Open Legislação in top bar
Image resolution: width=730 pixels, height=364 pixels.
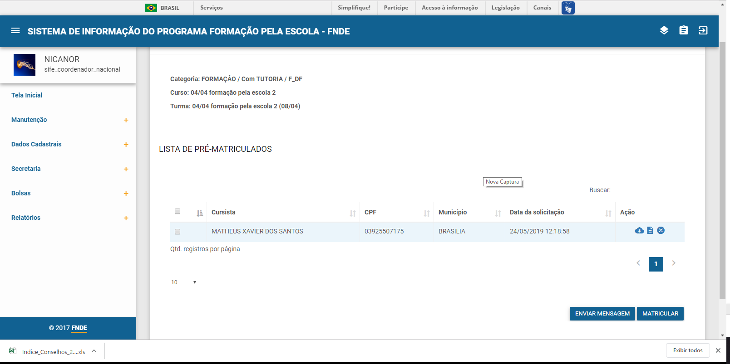[506, 8]
